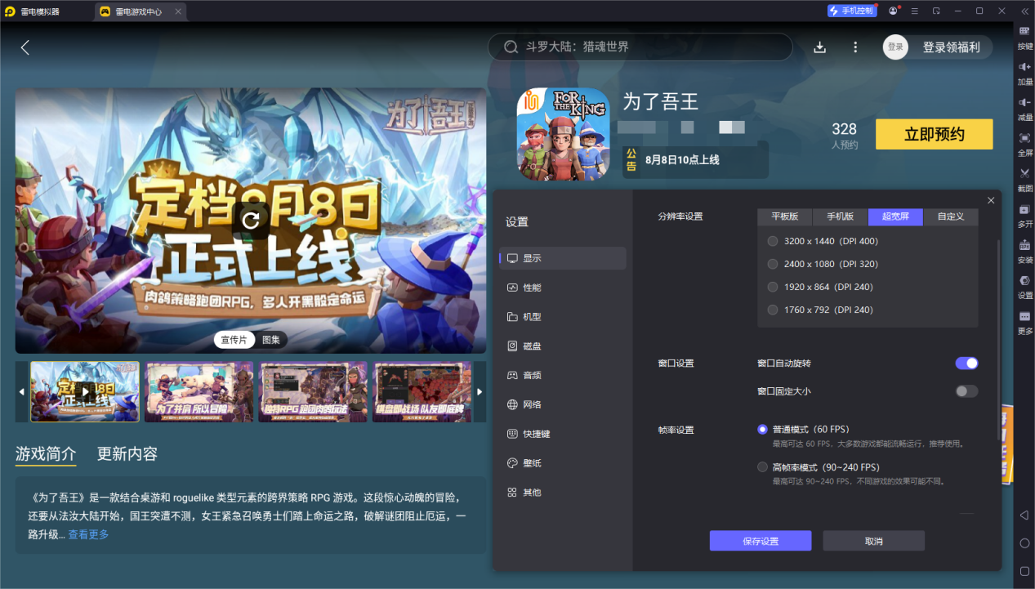1035x589 pixels.
Task: Click the APK install (安装) sidebar icon
Action: tap(1024, 253)
